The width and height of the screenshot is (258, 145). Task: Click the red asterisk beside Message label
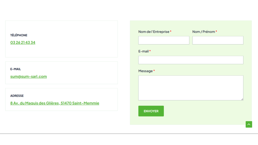click(x=154, y=71)
